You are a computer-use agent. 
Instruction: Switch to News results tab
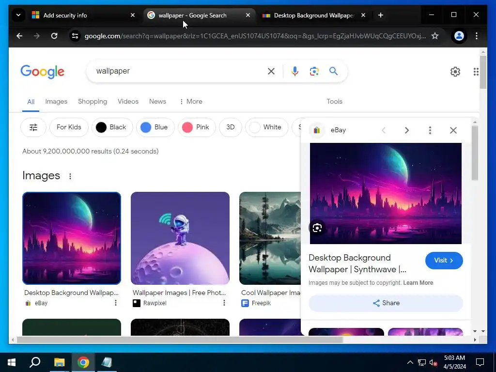click(x=157, y=102)
